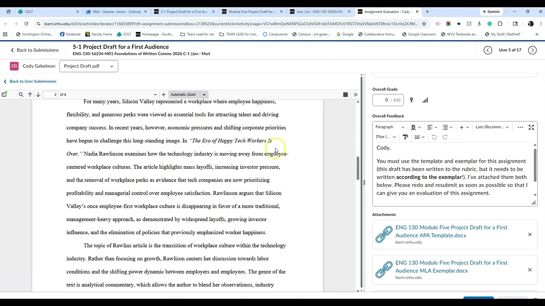Switch PDF viewer to presentation mode

coord(345,94)
